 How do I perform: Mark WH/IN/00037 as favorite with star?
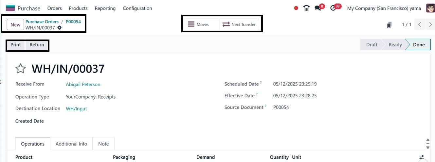point(21,69)
